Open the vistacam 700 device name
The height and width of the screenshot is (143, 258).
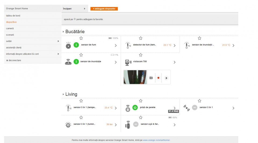[140, 62]
